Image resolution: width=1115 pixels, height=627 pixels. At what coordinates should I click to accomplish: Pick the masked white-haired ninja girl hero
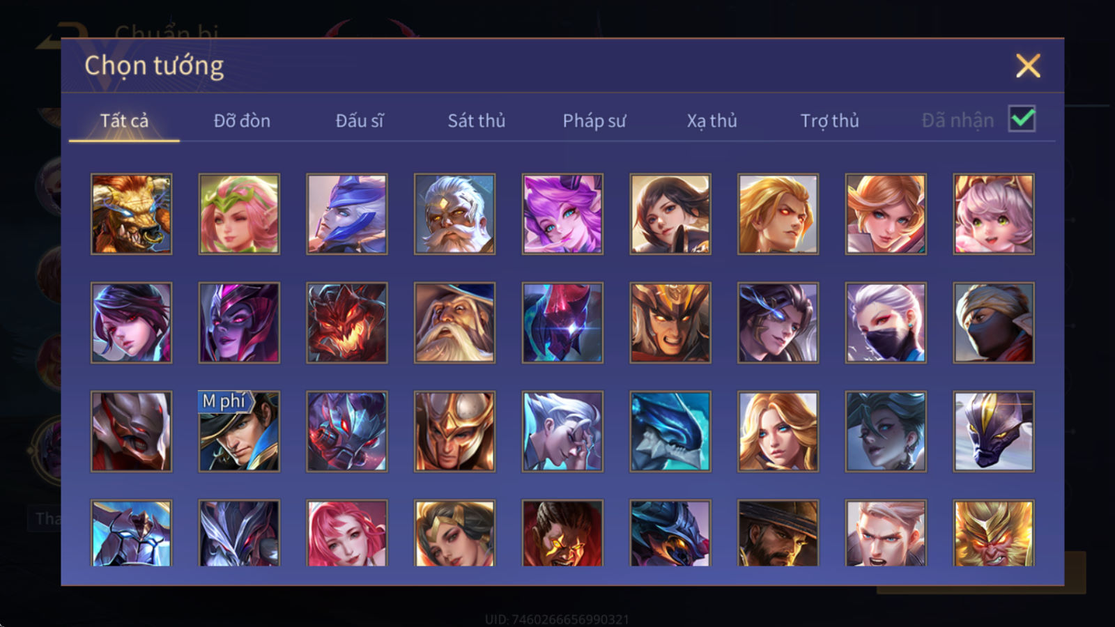[x=886, y=323]
